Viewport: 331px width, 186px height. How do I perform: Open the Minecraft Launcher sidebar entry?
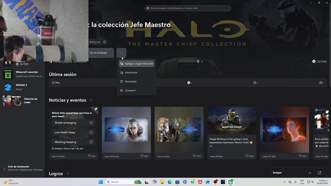22,74
